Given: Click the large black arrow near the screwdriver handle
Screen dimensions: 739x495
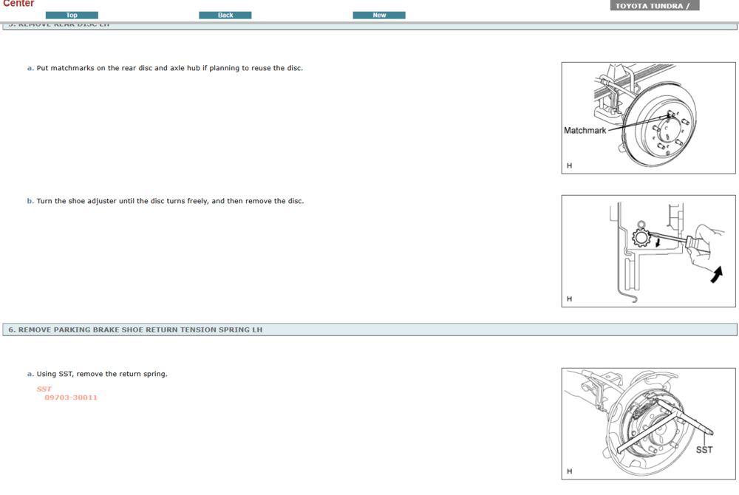Looking at the screenshot, I should [x=716, y=275].
